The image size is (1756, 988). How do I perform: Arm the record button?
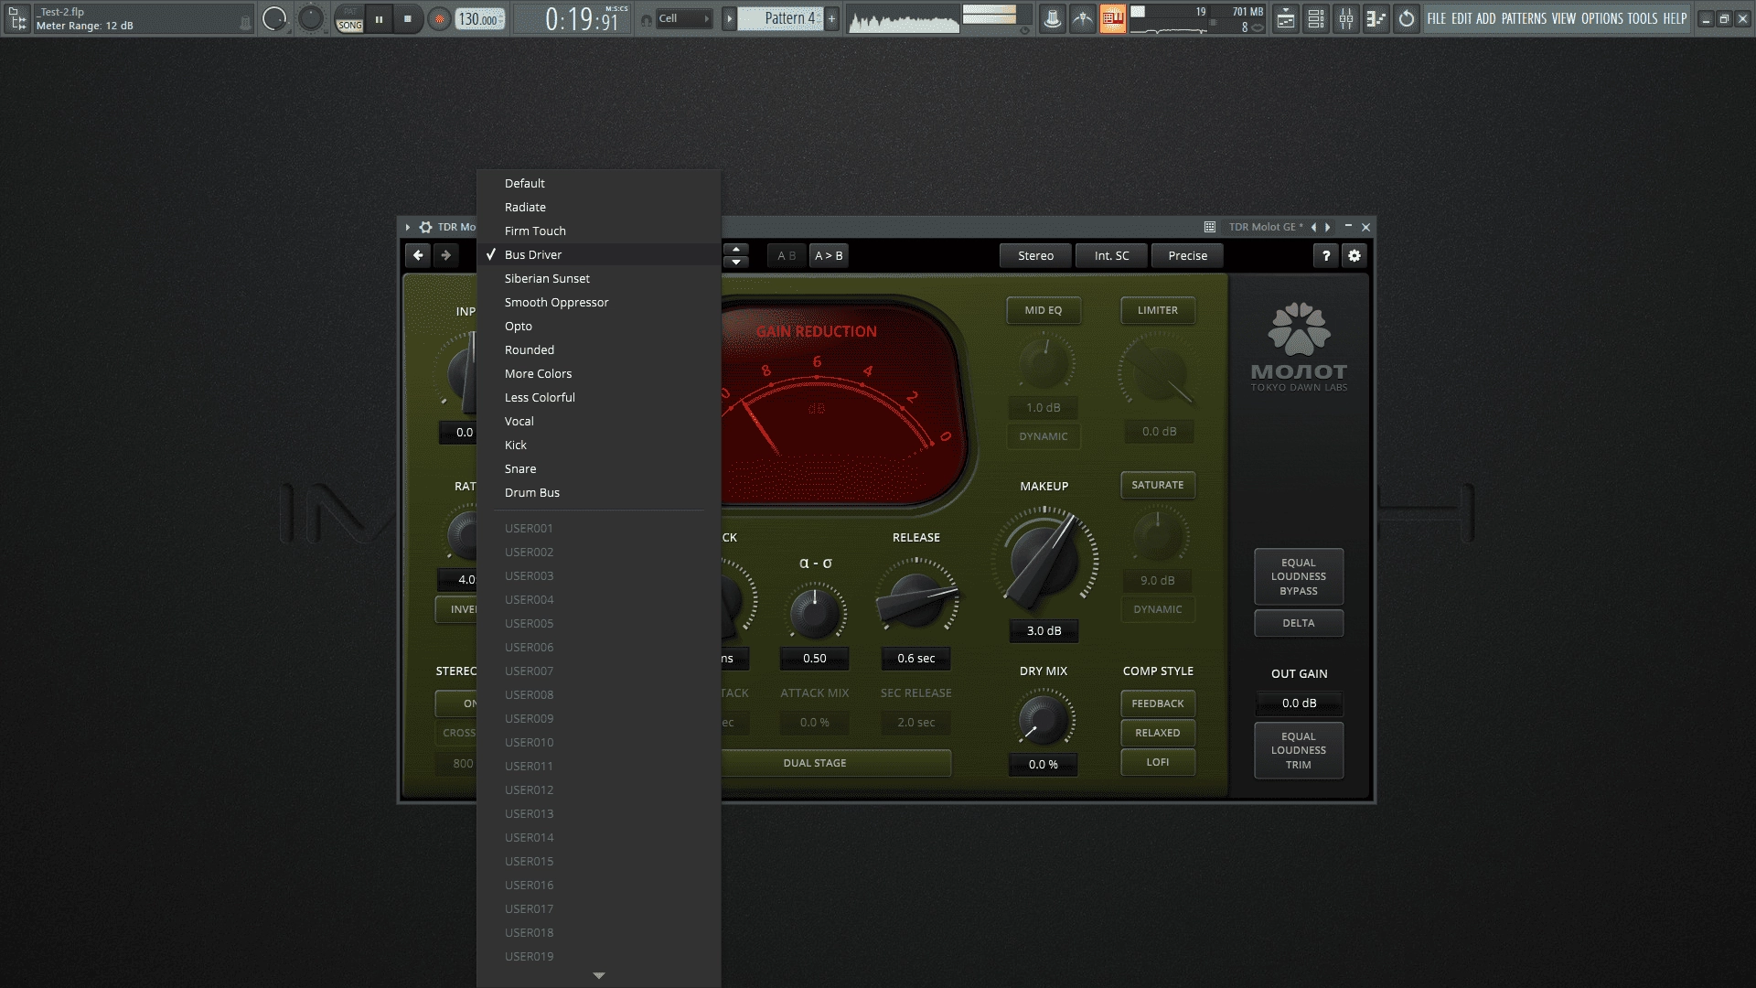[440, 18]
